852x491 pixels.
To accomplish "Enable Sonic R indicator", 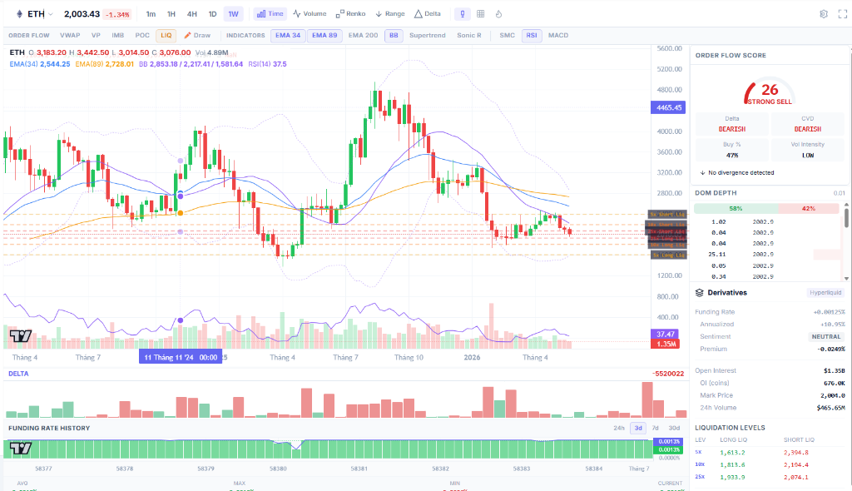I will (x=469, y=35).
